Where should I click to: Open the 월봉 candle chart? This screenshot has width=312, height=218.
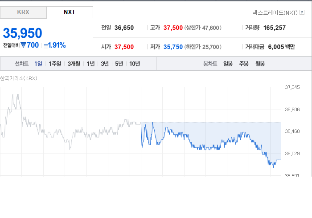(x=260, y=64)
